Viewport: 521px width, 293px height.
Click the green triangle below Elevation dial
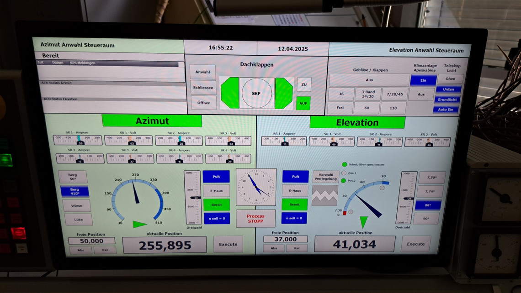(363, 222)
